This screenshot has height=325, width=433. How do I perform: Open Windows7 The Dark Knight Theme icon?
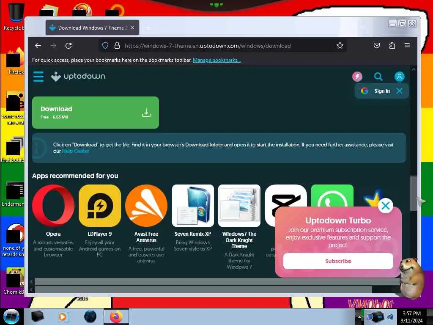click(239, 206)
